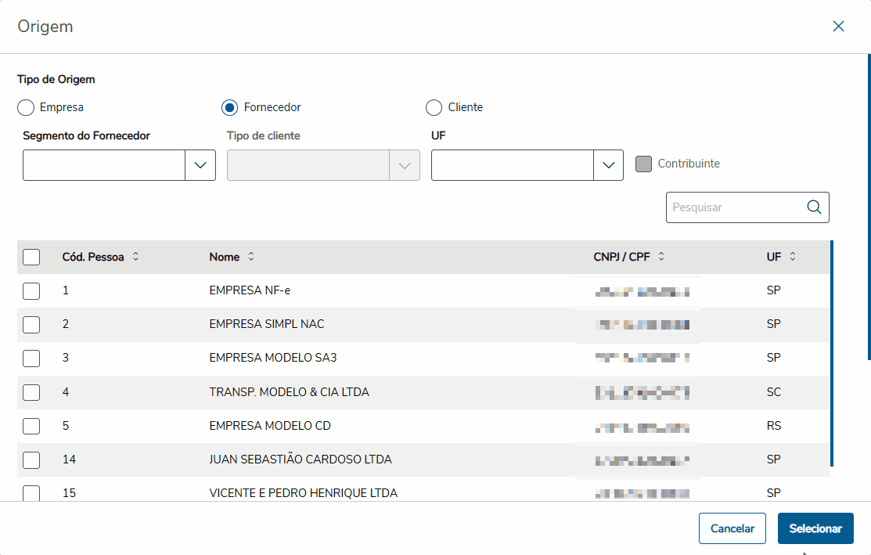Click the Nome column header
This screenshot has height=555, width=871.
(x=225, y=257)
